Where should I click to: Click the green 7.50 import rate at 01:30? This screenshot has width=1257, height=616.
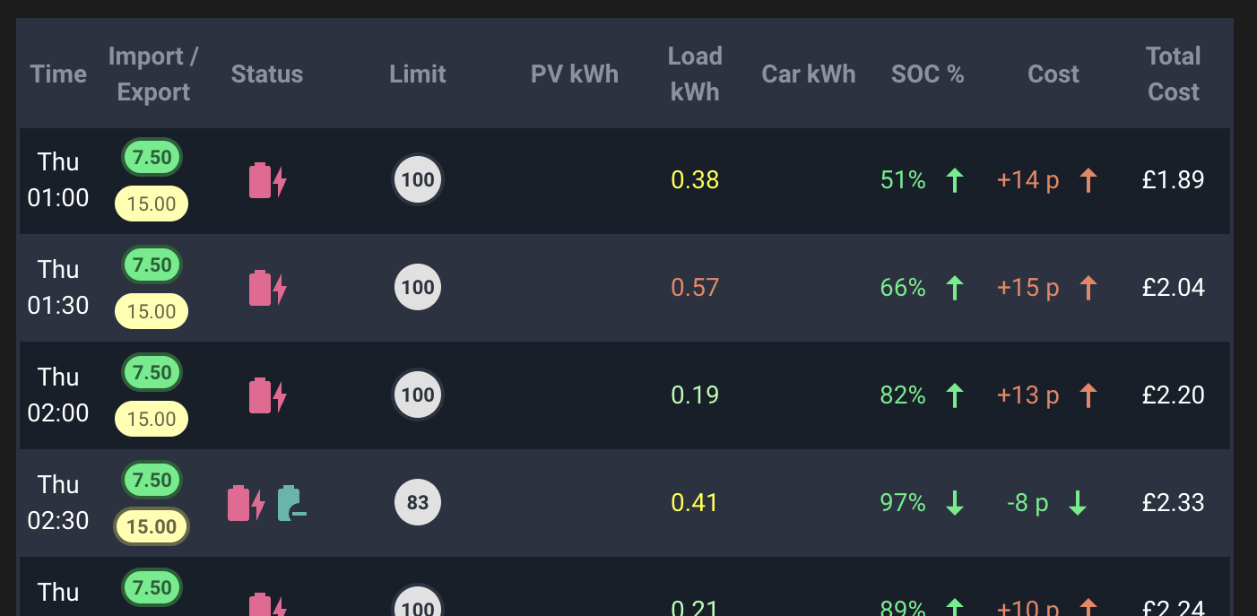coord(152,265)
